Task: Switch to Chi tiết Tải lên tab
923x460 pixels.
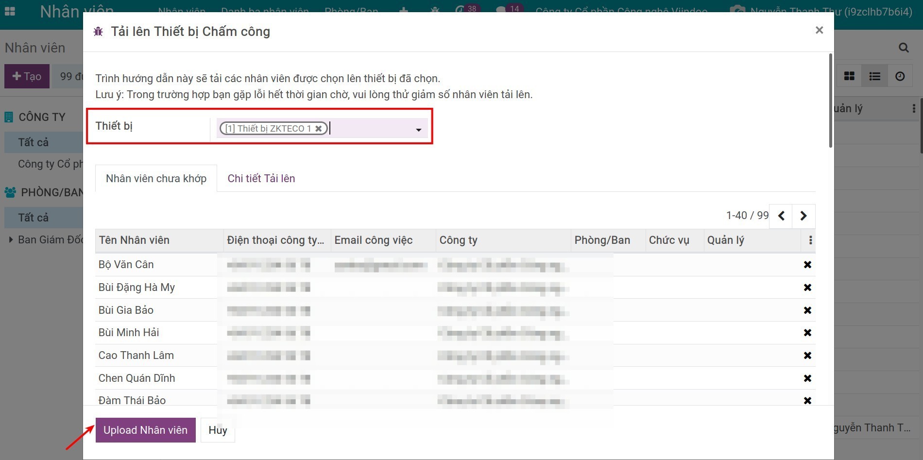Action: point(261,179)
